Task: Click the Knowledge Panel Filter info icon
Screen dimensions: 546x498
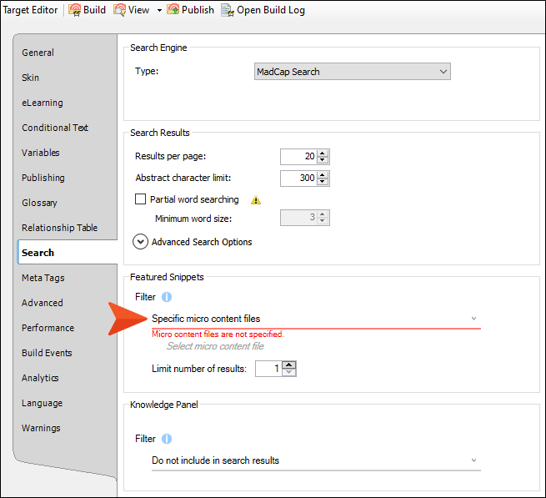Action: [x=167, y=439]
